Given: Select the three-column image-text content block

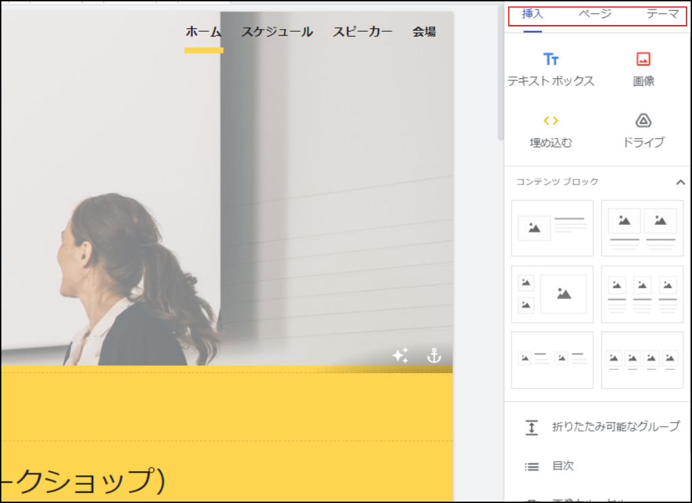Looking at the screenshot, I should (x=642, y=294).
